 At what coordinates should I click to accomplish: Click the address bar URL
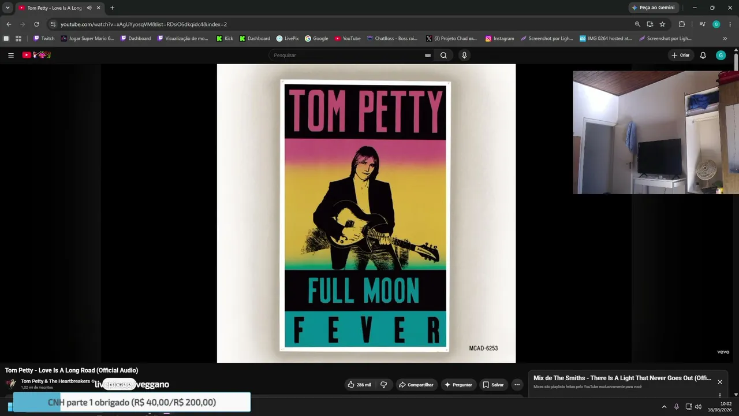click(x=144, y=24)
